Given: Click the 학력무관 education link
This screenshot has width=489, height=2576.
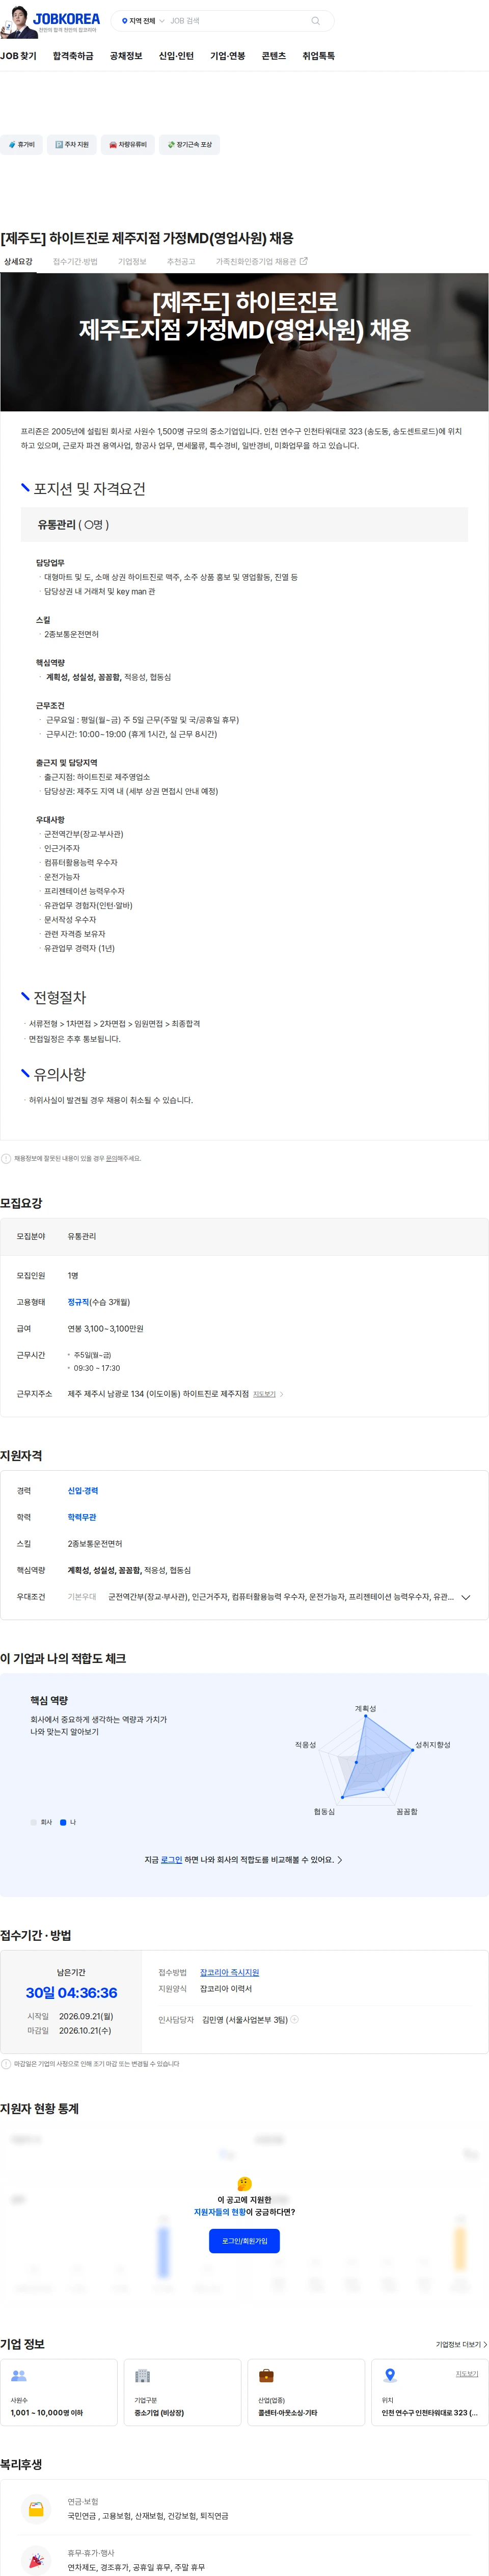Looking at the screenshot, I should tap(82, 1517).
